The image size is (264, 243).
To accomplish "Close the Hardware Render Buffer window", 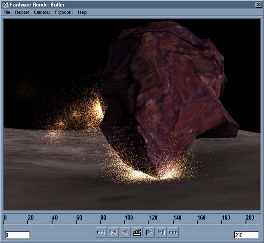I will 258,5.
